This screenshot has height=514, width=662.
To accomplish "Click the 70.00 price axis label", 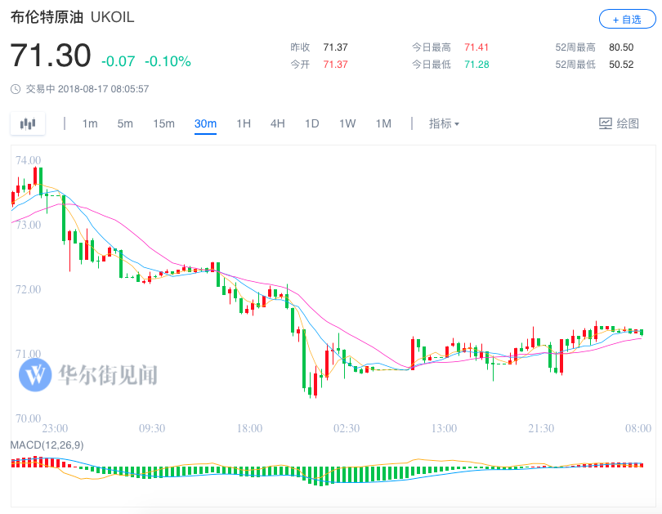I will (29, 418).
